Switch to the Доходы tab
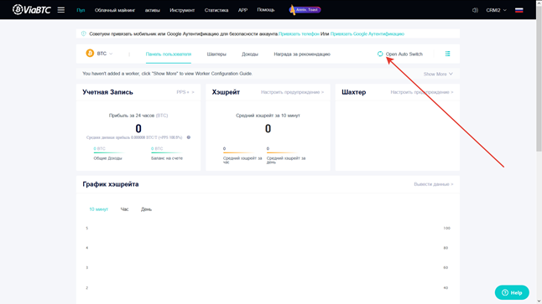This screenshot has height=304, width=542. pos(249,54)
